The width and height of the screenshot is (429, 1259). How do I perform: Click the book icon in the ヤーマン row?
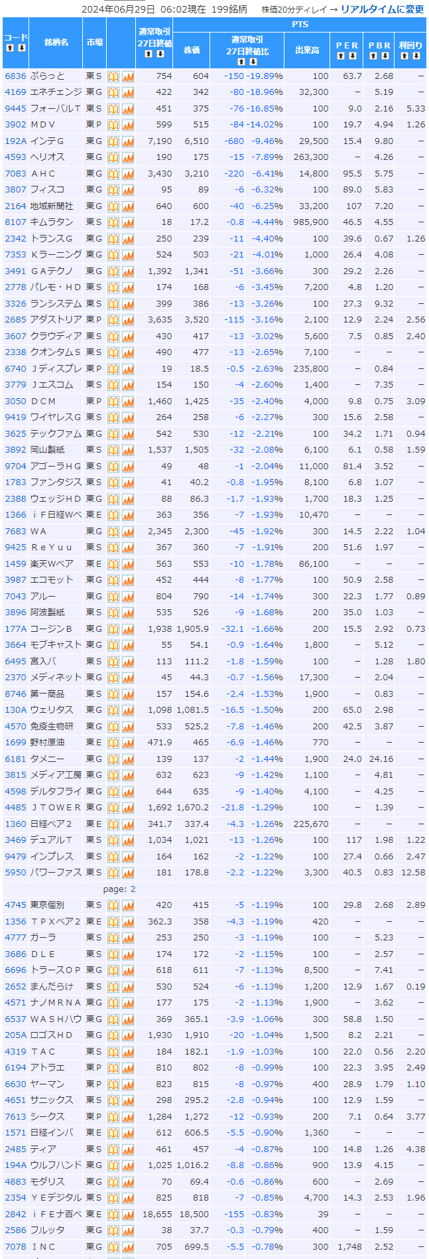click(x=113, y=1084)
